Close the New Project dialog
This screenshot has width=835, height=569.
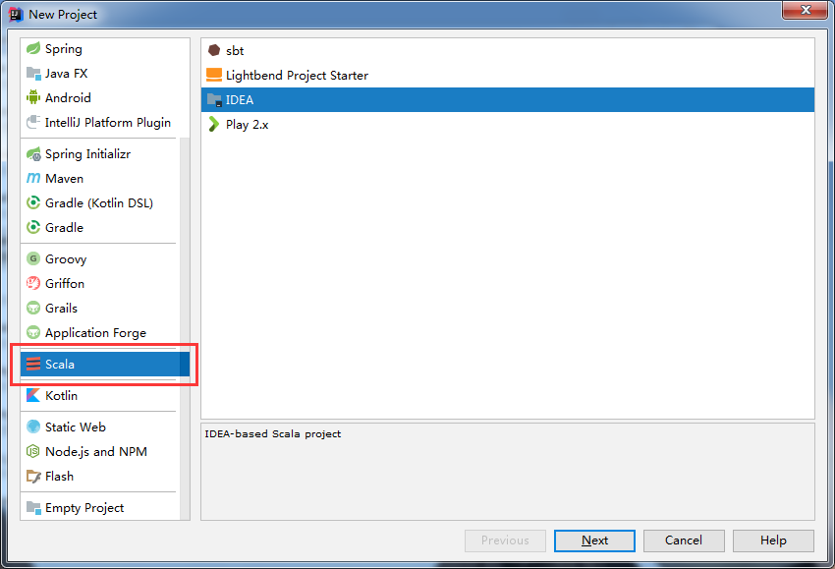[805, 10]
